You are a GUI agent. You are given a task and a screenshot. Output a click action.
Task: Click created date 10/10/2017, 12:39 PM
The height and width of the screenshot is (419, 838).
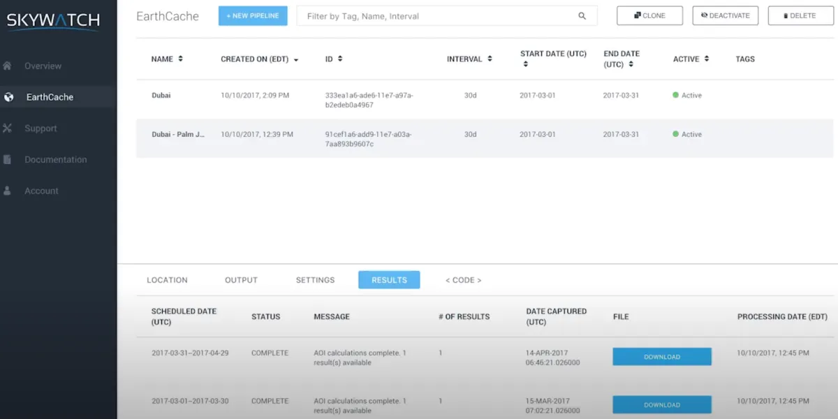[x=257, y=134]
